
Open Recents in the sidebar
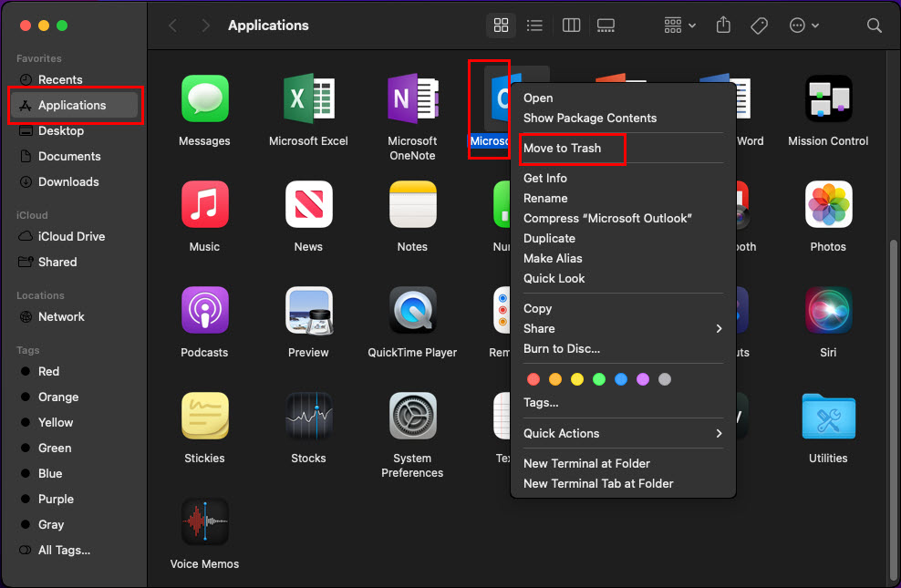tap(74, 80)
